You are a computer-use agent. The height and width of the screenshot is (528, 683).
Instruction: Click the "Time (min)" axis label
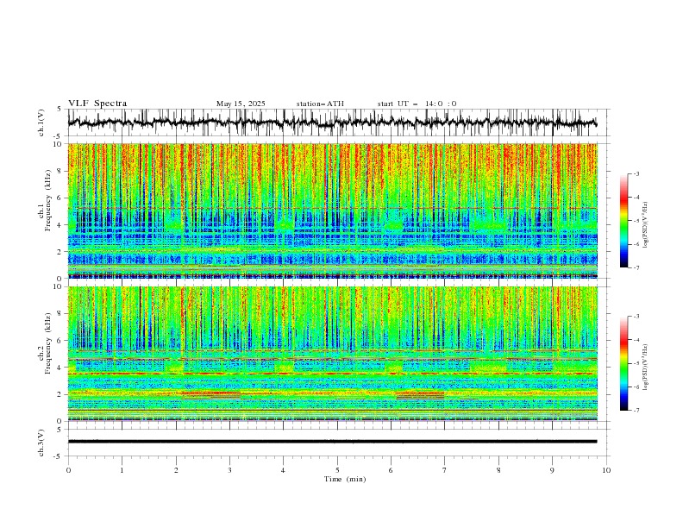(x=345, y=479)
